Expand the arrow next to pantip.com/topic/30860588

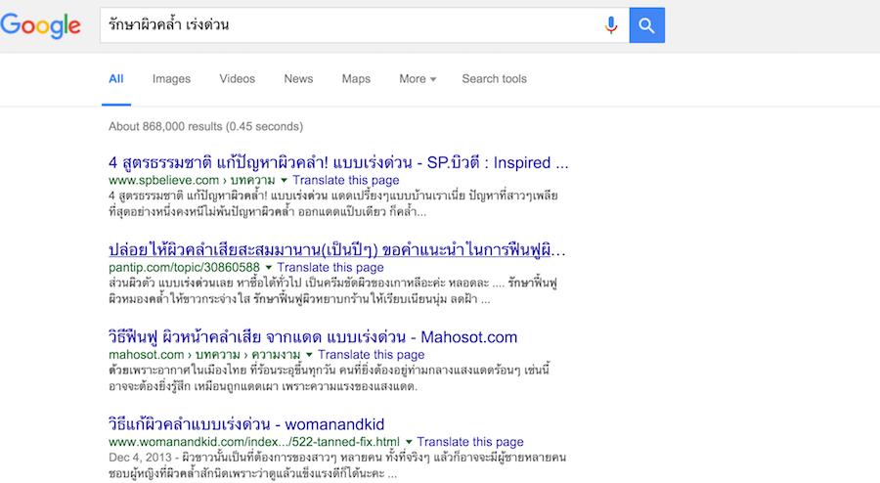coord(268,268)
